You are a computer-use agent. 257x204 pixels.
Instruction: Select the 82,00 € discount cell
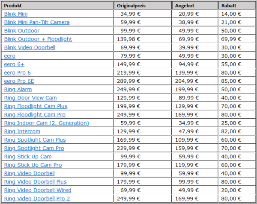tap(237, 131)
